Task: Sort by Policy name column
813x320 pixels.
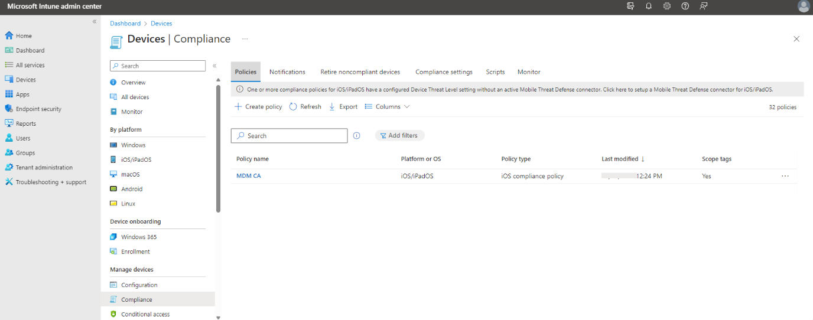Action: [x=252, y=159]
